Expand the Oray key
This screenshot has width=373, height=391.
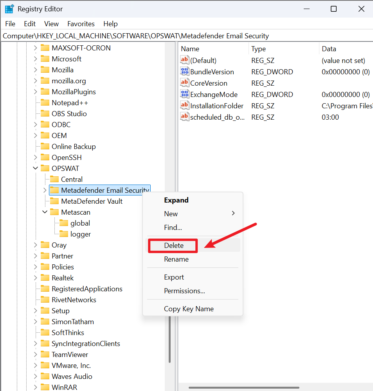click(36, 245)
